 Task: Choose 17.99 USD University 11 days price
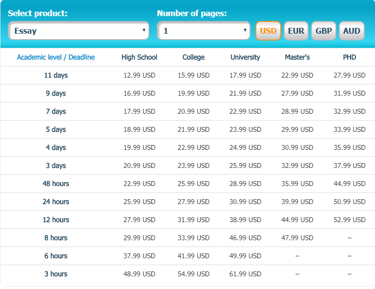(x=245, y=75)
